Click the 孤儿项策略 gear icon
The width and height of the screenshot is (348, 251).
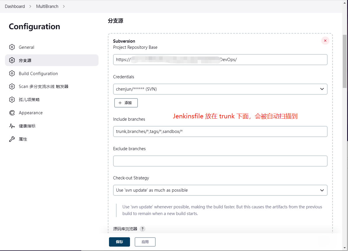tap(12, 100)
